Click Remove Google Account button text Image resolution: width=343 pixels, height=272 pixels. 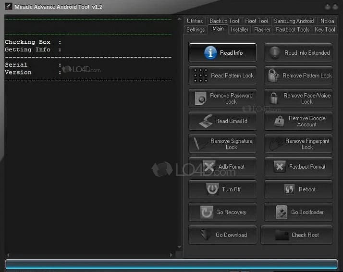tap(307, 121)
